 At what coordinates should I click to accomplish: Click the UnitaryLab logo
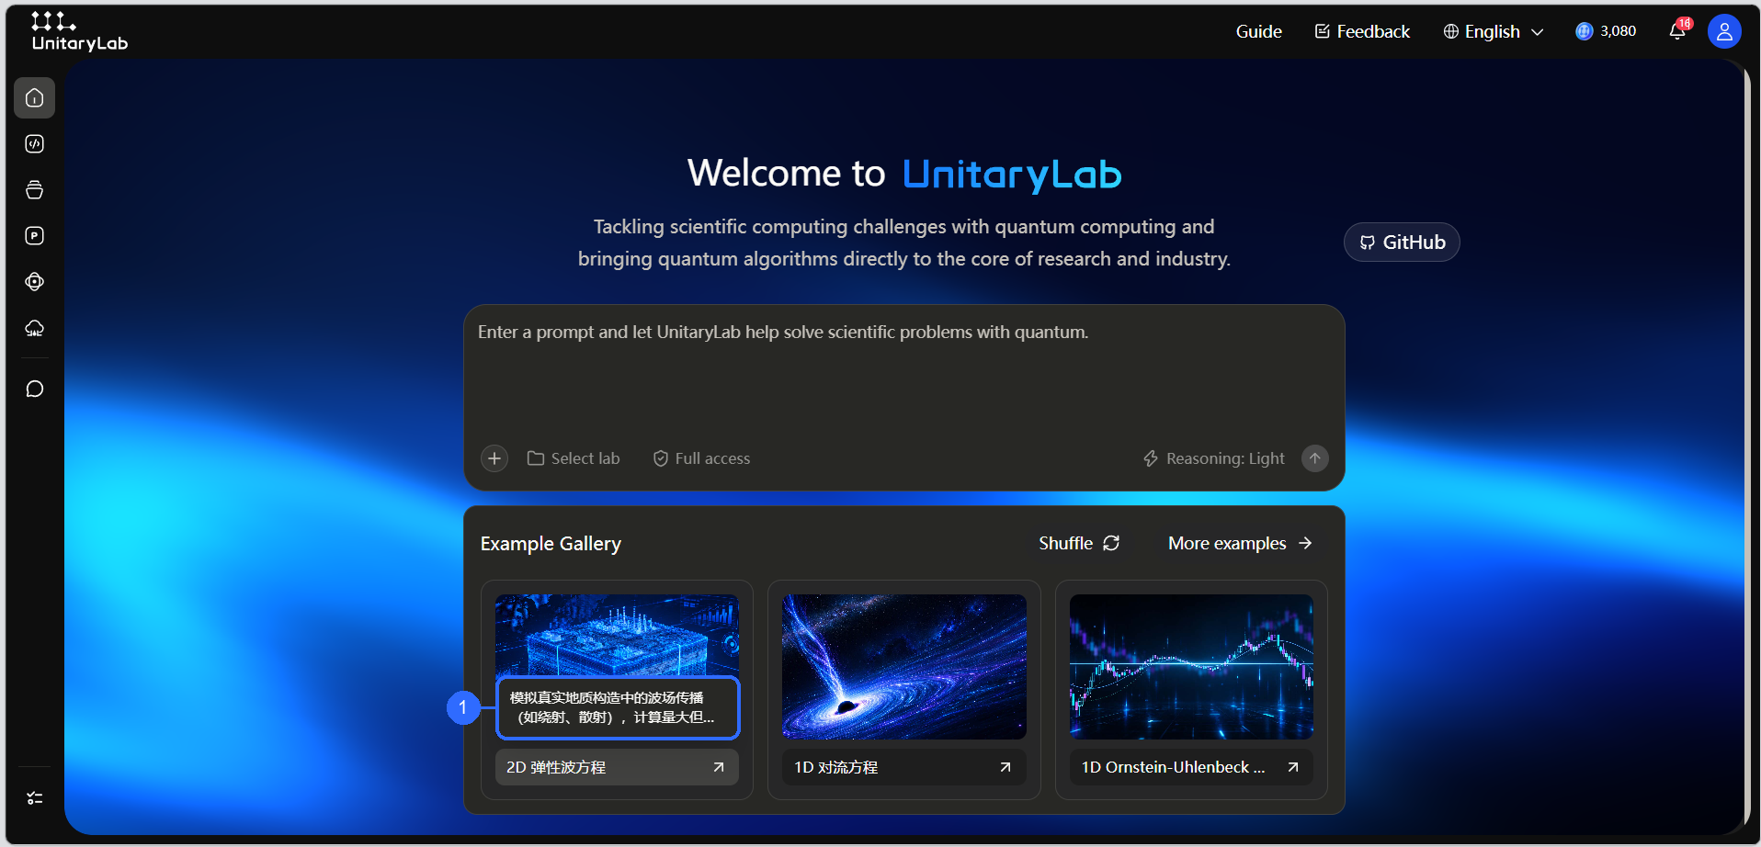[80, 32]
